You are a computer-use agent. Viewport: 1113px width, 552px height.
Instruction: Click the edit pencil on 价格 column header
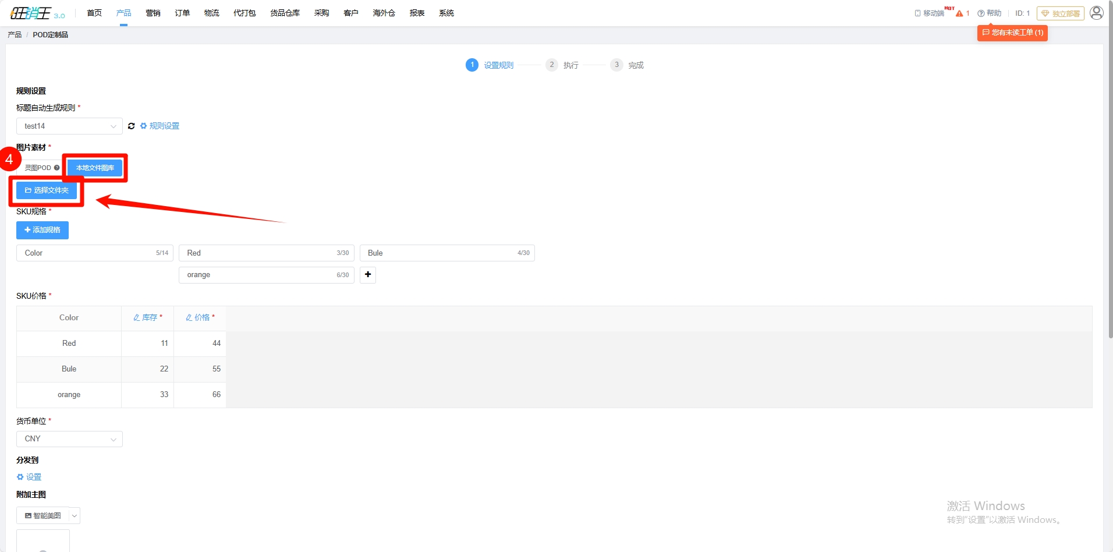click(189, 318)
